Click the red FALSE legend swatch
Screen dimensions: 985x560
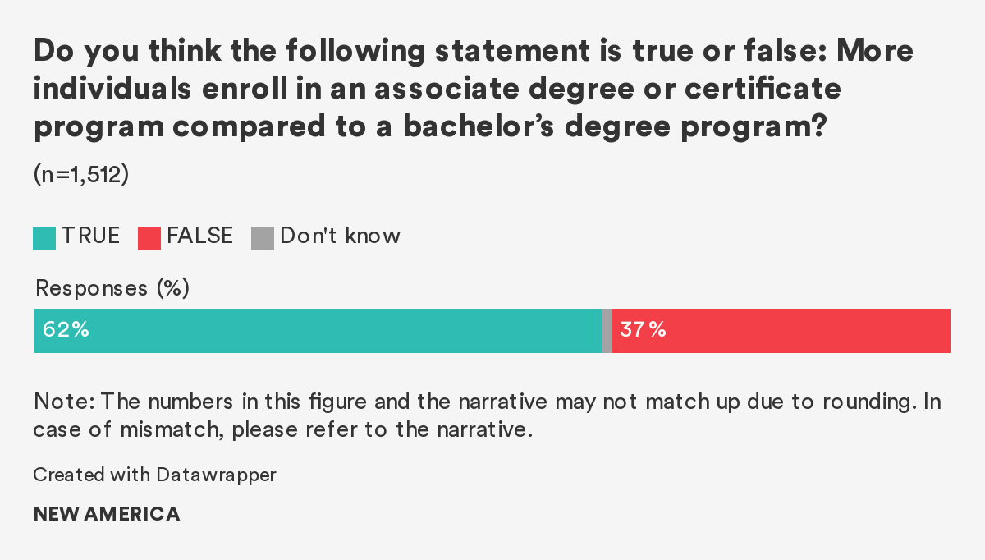point(149,237)
